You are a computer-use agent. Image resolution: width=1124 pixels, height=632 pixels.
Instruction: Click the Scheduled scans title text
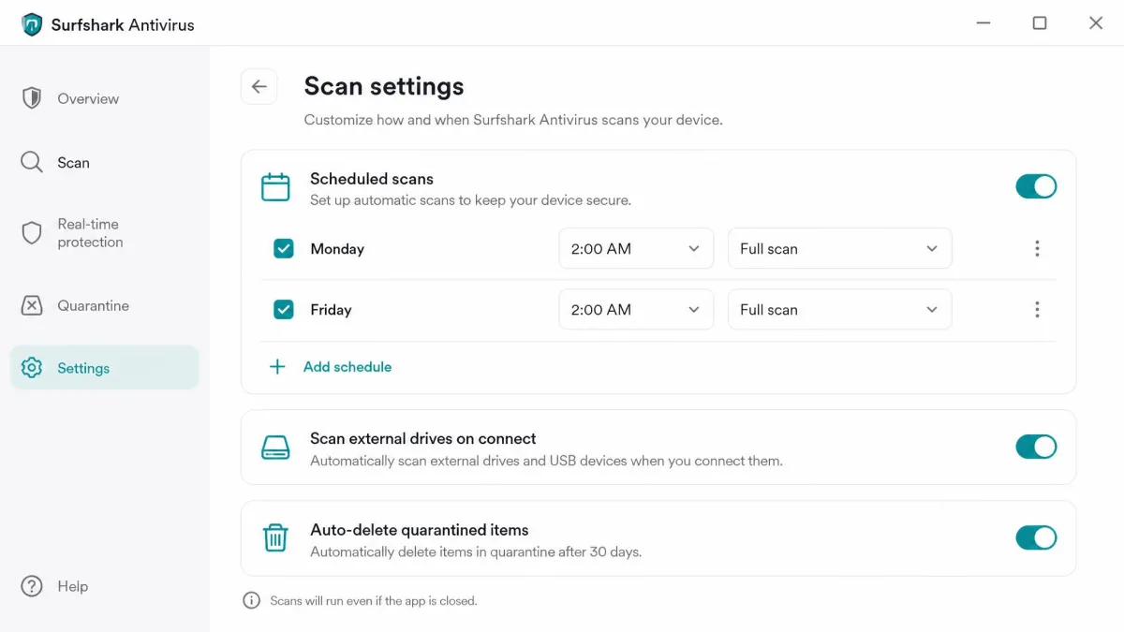point(372,179)
